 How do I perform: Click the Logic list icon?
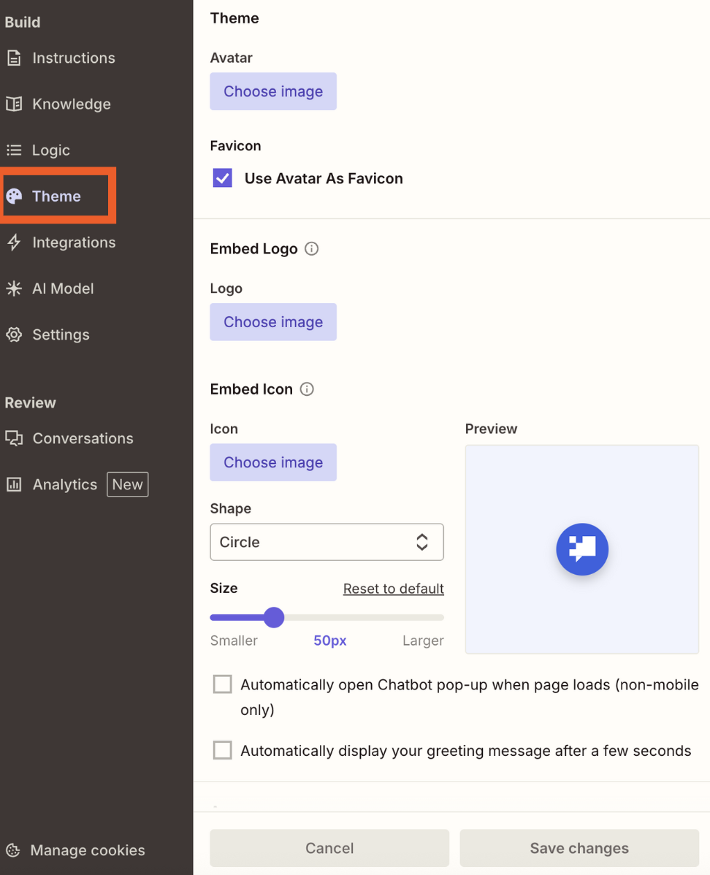[14, 150]
